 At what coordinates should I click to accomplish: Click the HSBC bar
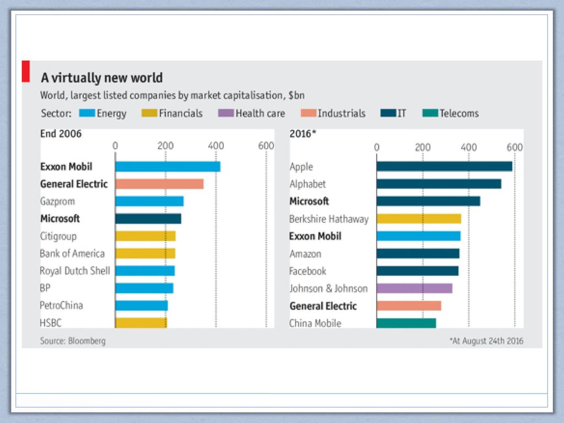pyautogui.click(x=141, y=323)
